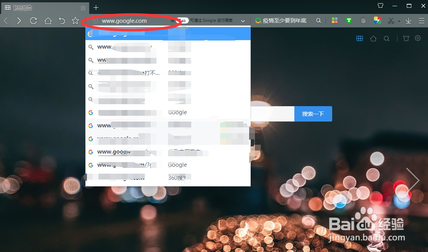
Task: Open the hamburger main menu
Action: point(421,21)
